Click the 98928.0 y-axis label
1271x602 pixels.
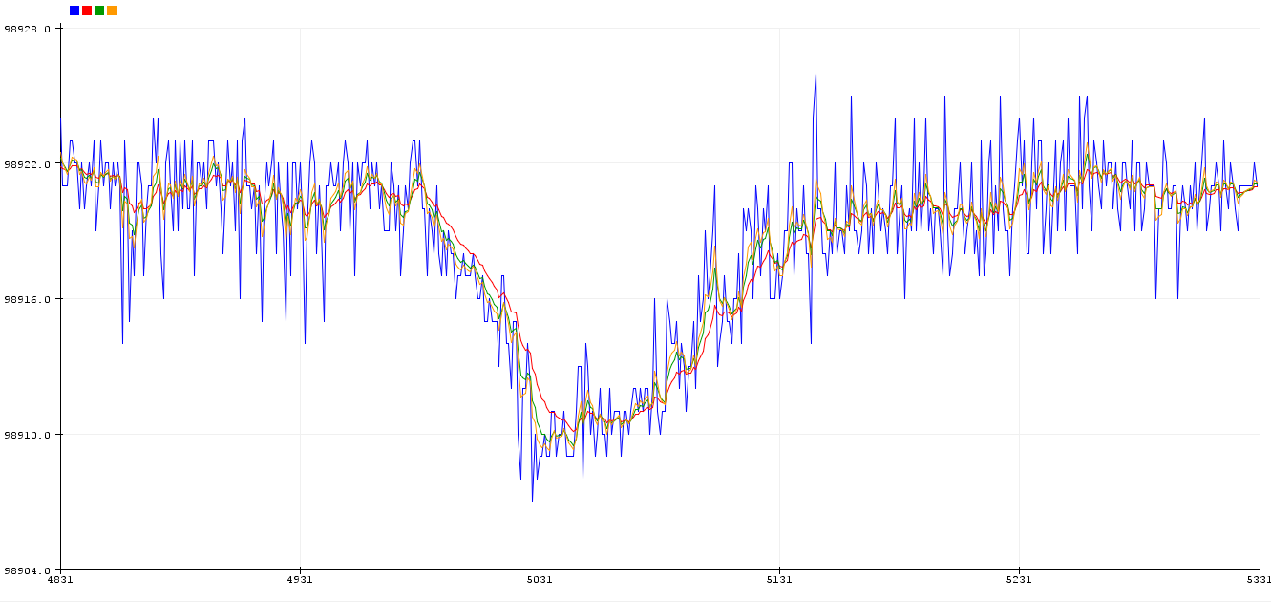27,29
